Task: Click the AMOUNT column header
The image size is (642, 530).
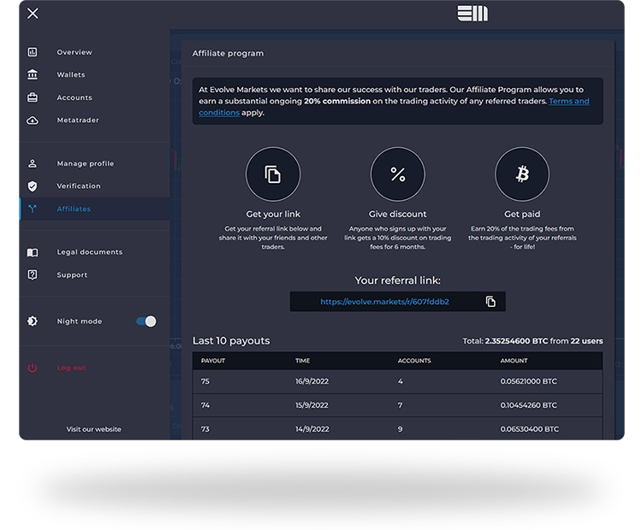Action: coord(514,361)
